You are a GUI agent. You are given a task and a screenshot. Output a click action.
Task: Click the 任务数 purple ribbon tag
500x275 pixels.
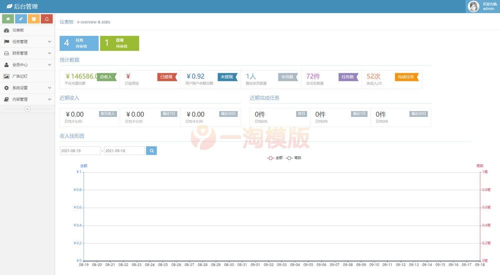tap(348, 77)
